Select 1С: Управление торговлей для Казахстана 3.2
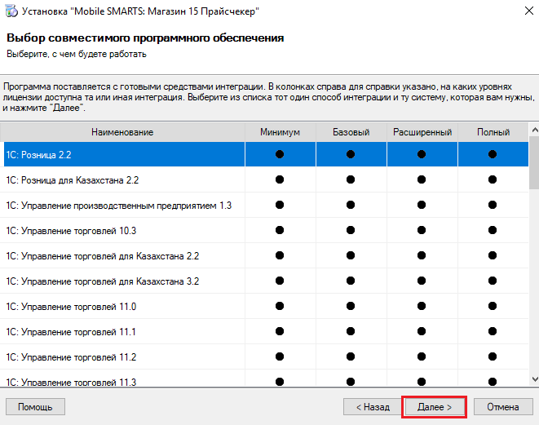This screenshot has width=539, height=425. (264, 281)
